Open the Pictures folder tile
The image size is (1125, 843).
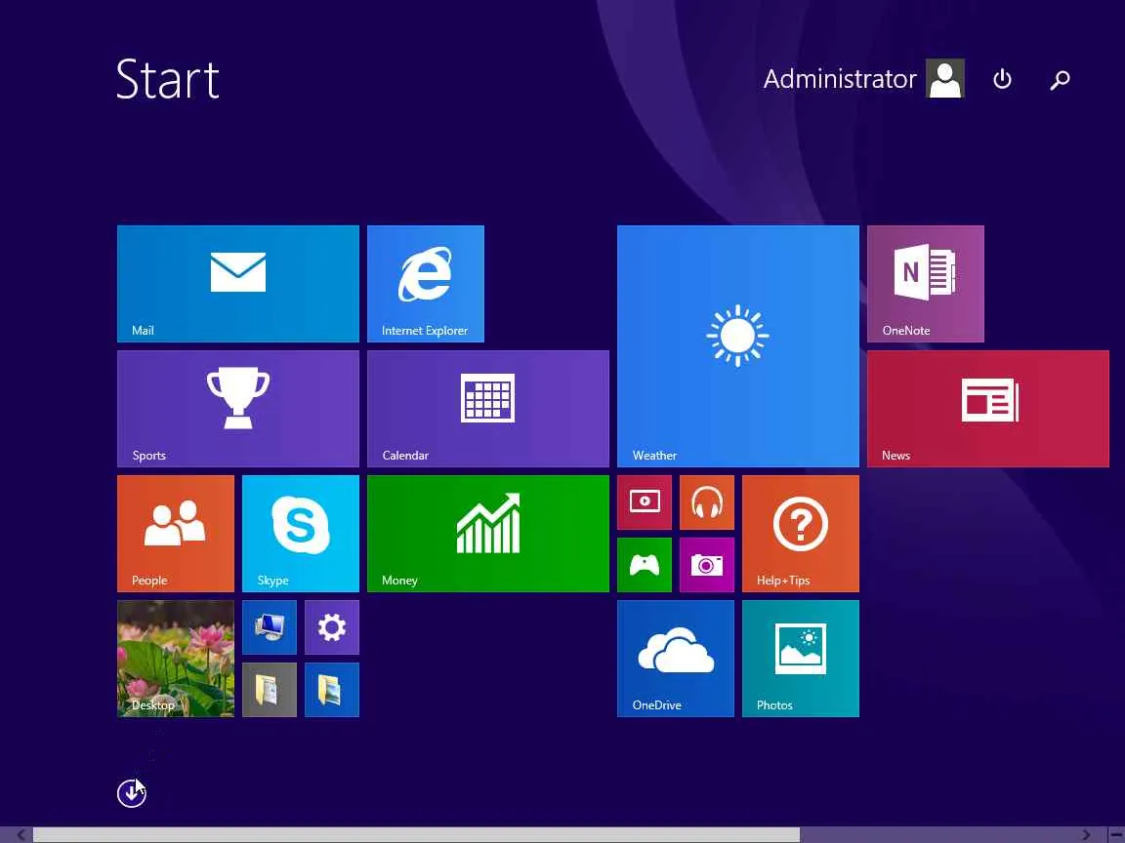[331, 690]
